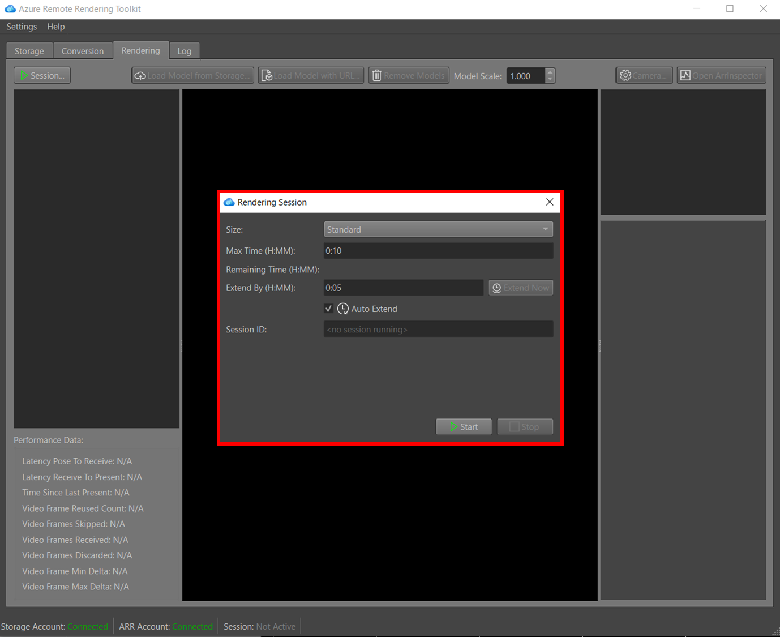The width and height of the screenshot is (780, 637).
Task: Select the Remove Models trash icon
Action: [x=377, y=75]
